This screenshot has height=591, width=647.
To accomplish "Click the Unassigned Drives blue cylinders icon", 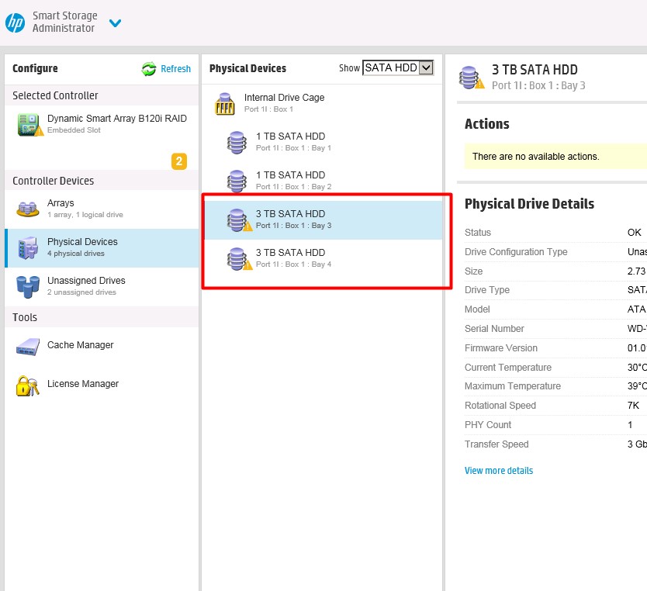I will [x=28, y=287].
